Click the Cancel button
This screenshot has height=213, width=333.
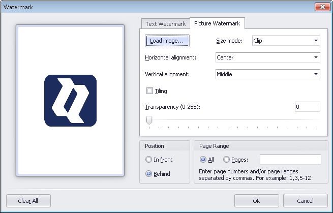coord(305,201)
